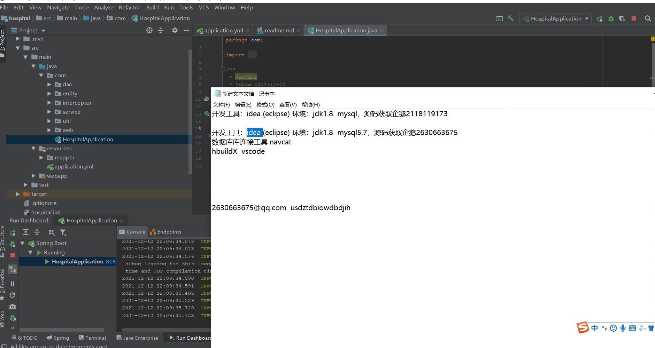Click the pause output icon in Run Dashboard
The height and width of the screenshot is (348, 655).
13,284
